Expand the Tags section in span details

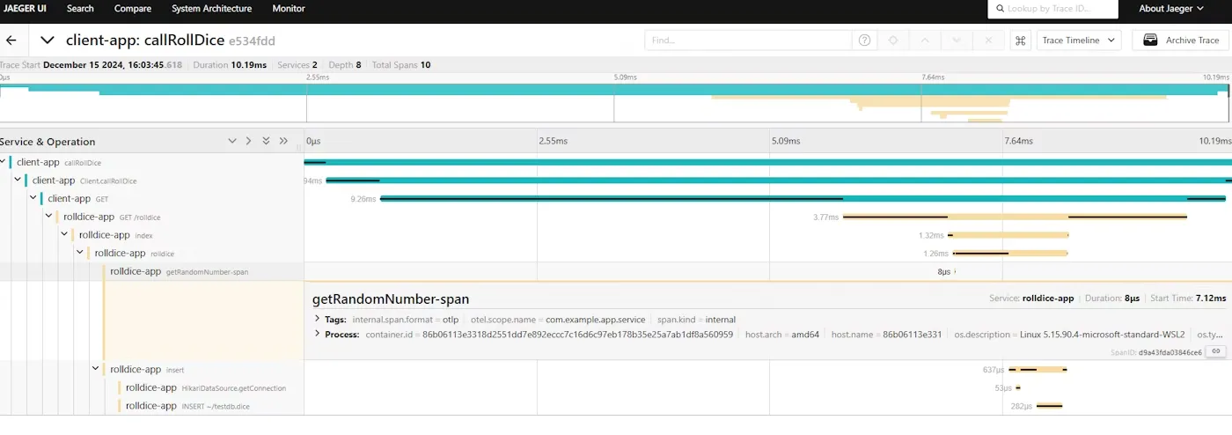pyautogui.click(x=318, y=320)
